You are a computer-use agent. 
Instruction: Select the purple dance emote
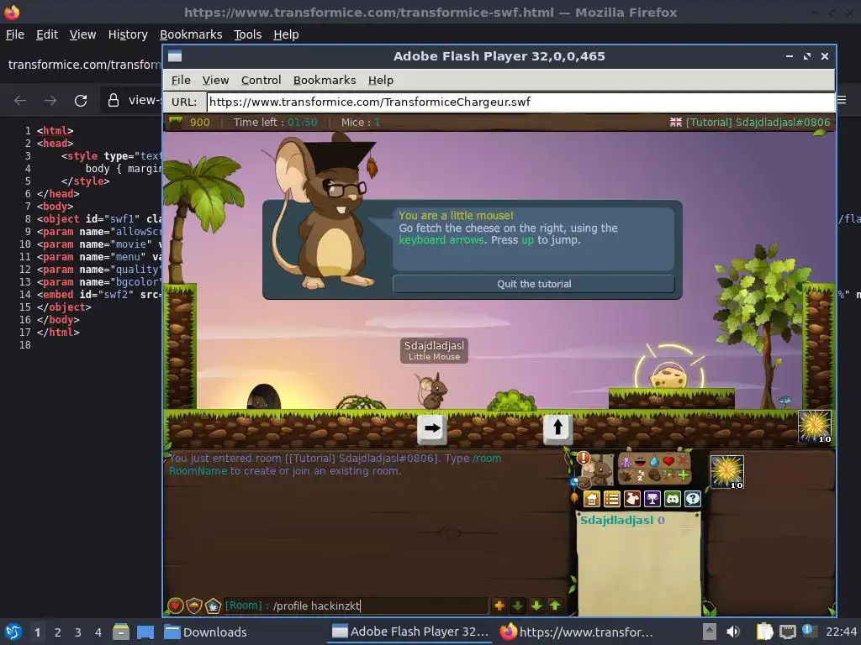[x=626, y=461]
